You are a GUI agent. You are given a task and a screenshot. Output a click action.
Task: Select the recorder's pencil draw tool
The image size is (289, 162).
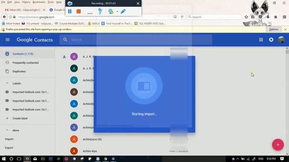click(123, 11)
